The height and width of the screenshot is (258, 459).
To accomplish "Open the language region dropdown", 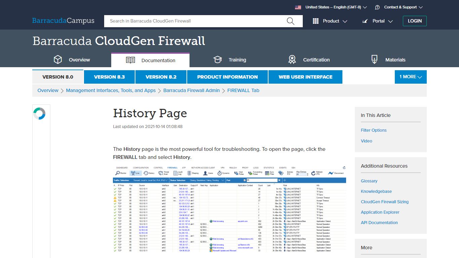I will pyautogui.click(x=331, y=7).
